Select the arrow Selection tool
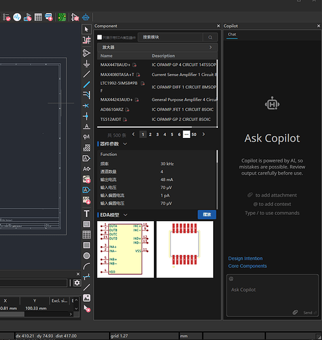322x340 pixels. 86,29
